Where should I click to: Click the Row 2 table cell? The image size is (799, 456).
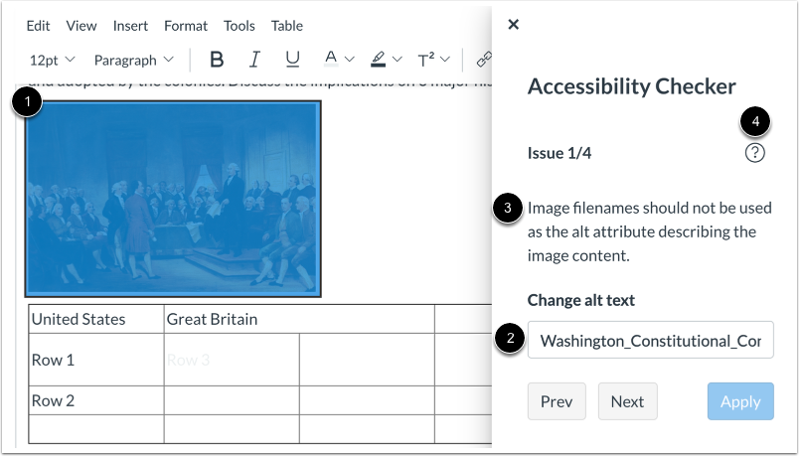[x=96, y=400]
